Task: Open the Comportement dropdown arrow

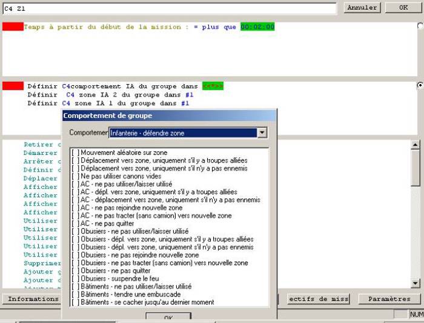Action: (262, 133)
